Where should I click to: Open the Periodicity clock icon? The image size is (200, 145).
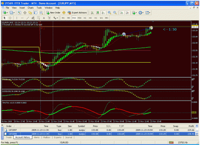coord(140,13)
